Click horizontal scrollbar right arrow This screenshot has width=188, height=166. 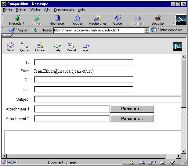tap(179, 156)
